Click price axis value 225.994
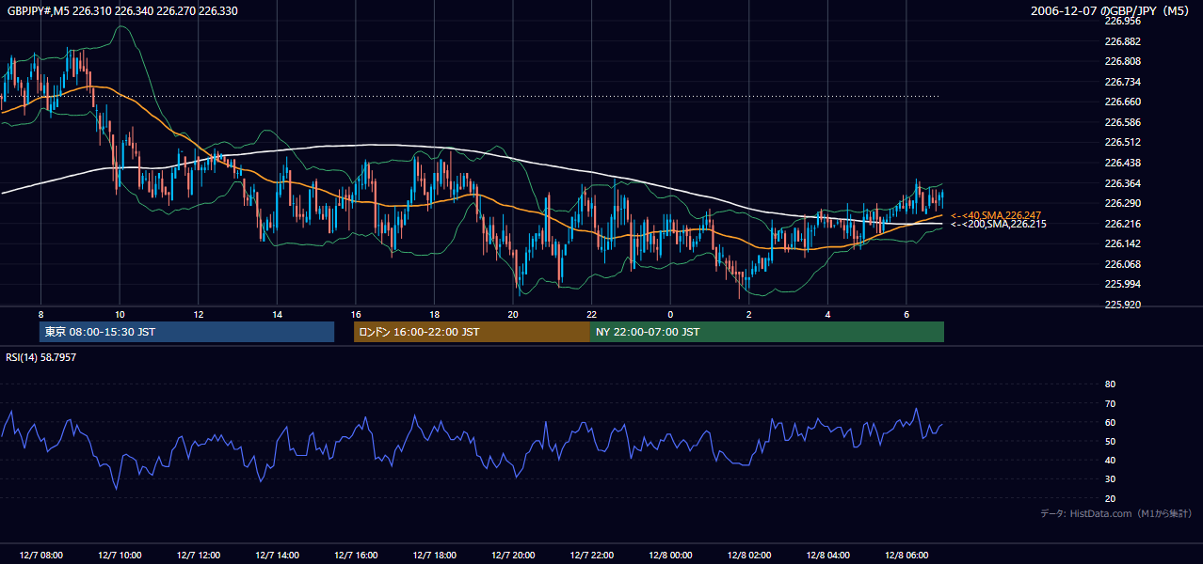1203x564 pixels. (1122, 284)
